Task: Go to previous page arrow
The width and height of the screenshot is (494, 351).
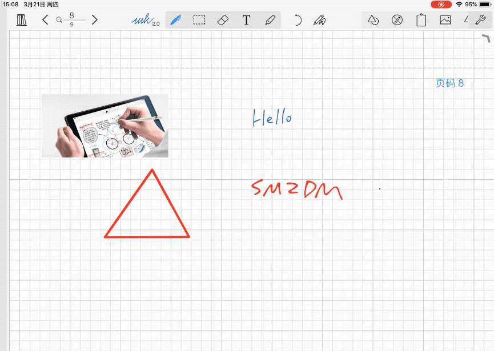Action: pyautogui.click(x=45, y=20)
